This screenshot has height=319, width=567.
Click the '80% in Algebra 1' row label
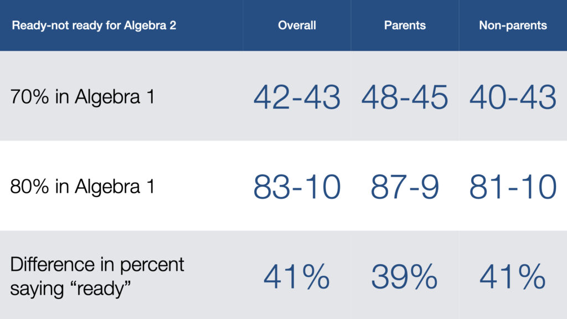coord(83,187)
